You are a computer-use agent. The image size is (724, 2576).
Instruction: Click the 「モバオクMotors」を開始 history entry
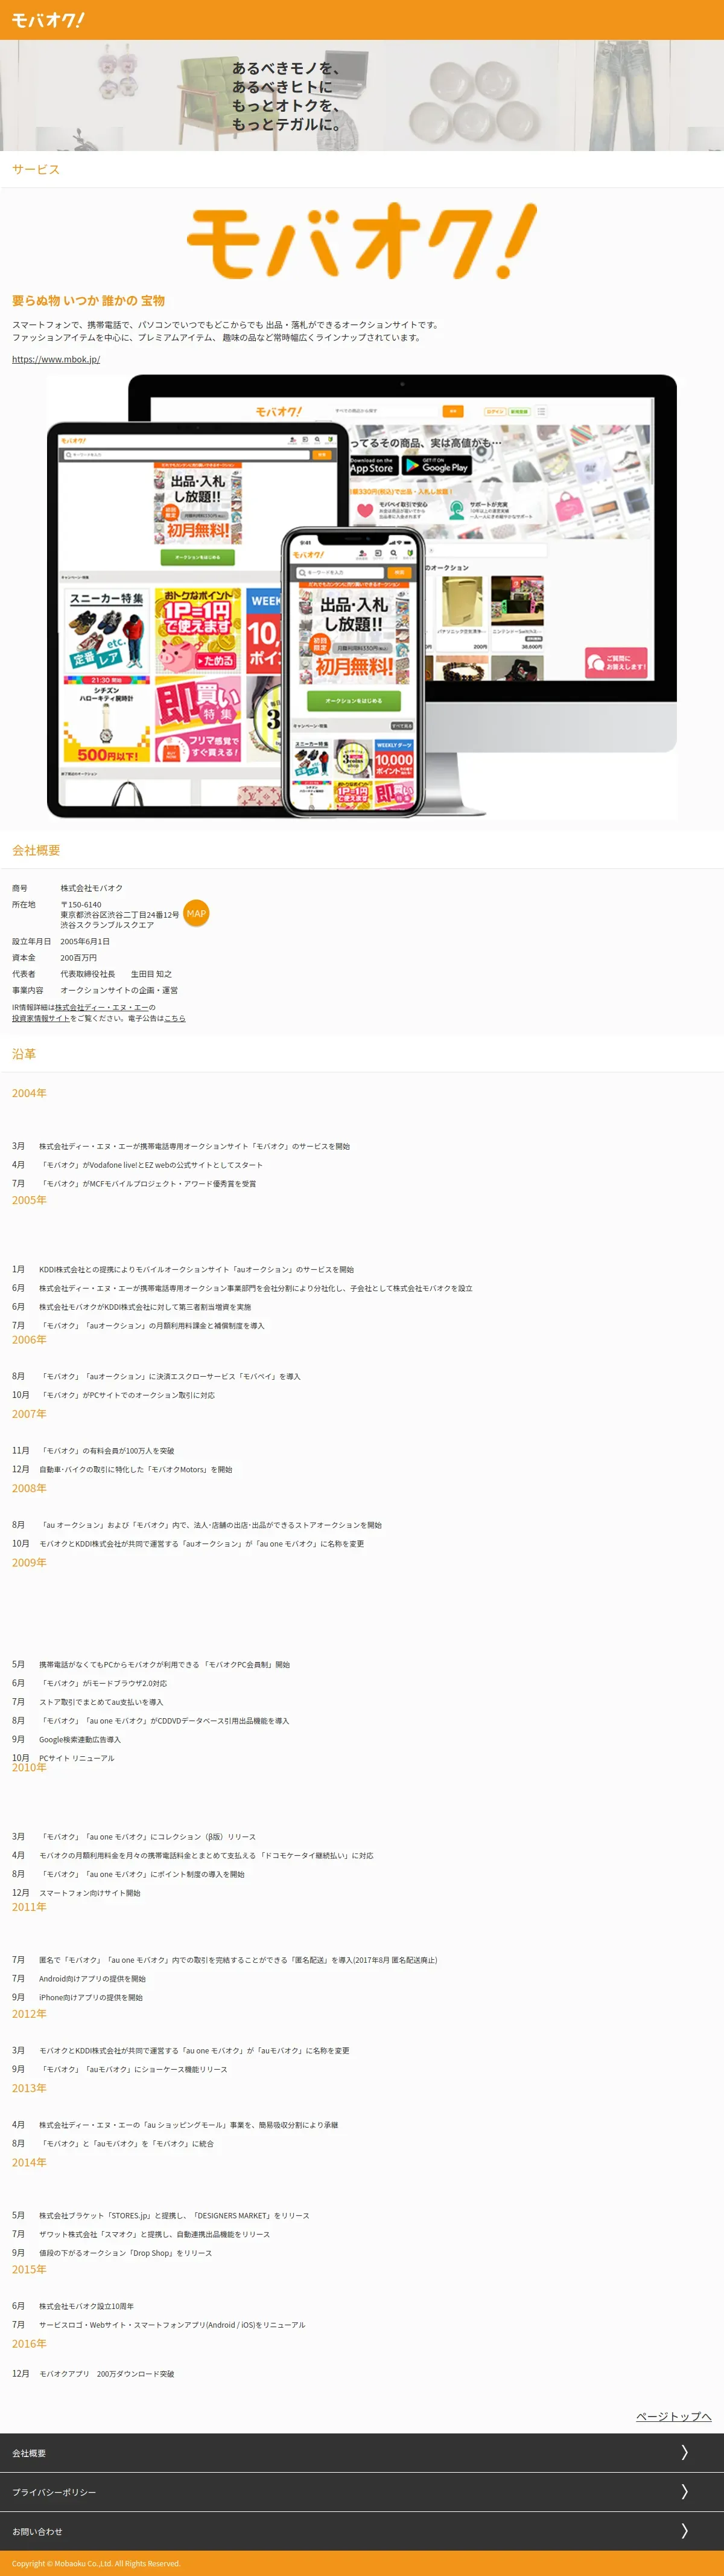[136, 1469]
